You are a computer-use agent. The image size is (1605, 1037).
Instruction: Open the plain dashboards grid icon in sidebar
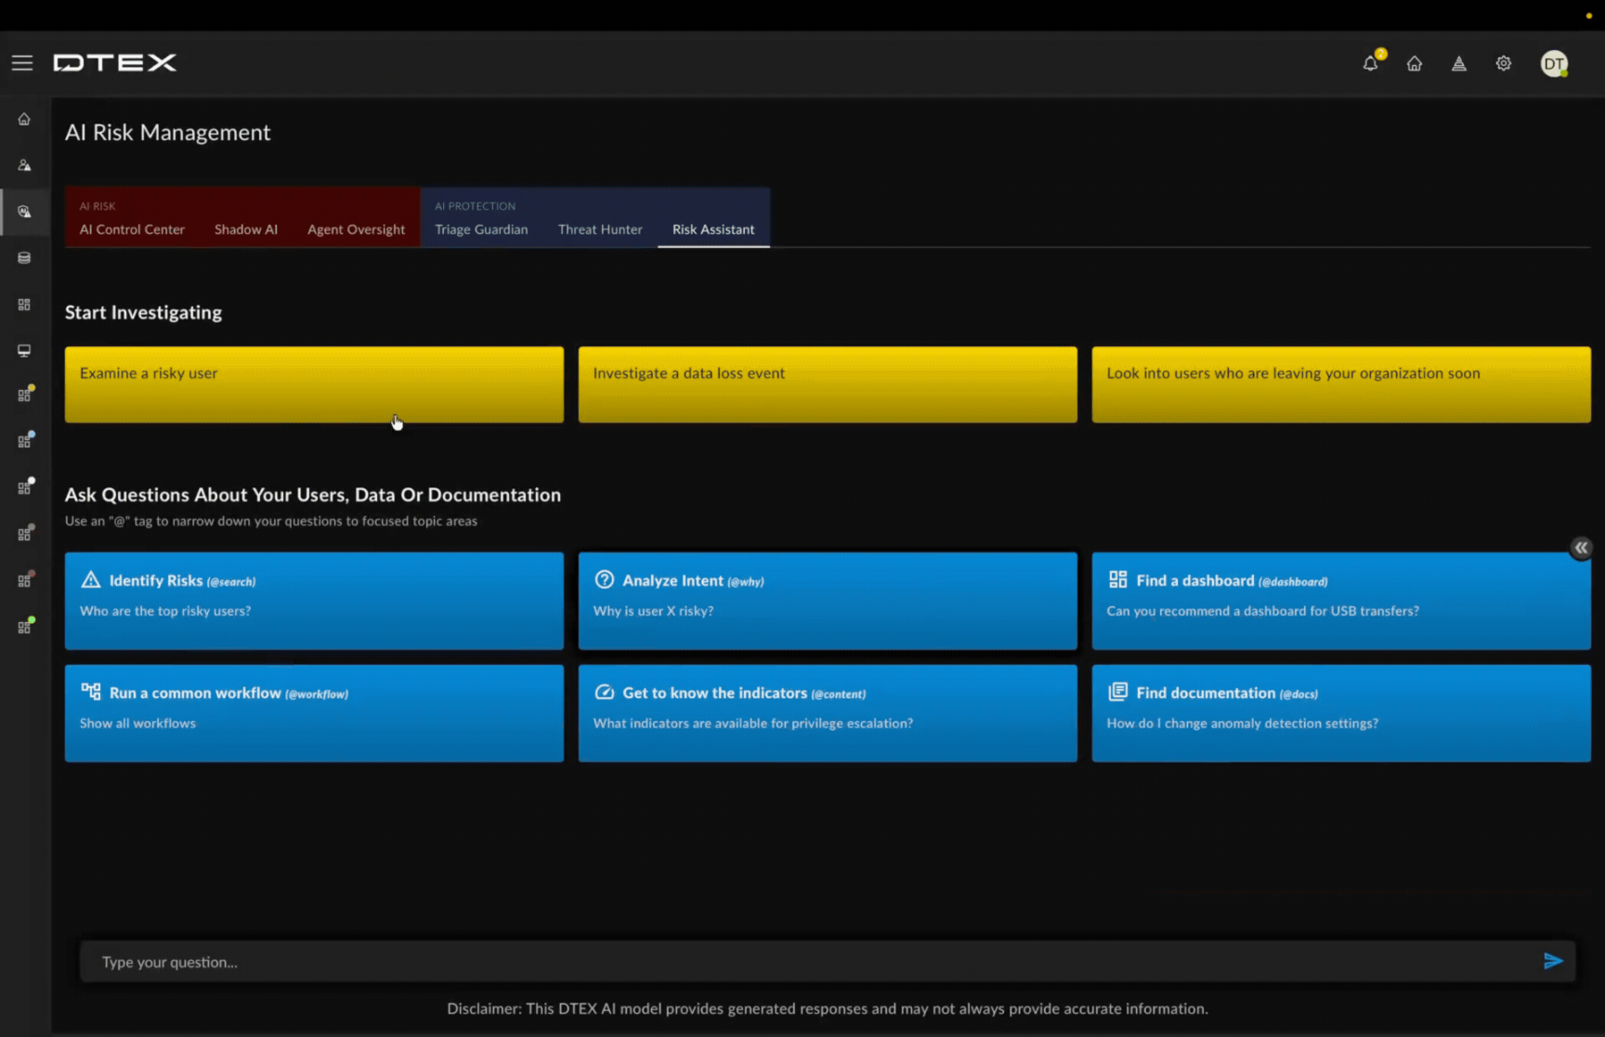24,305
